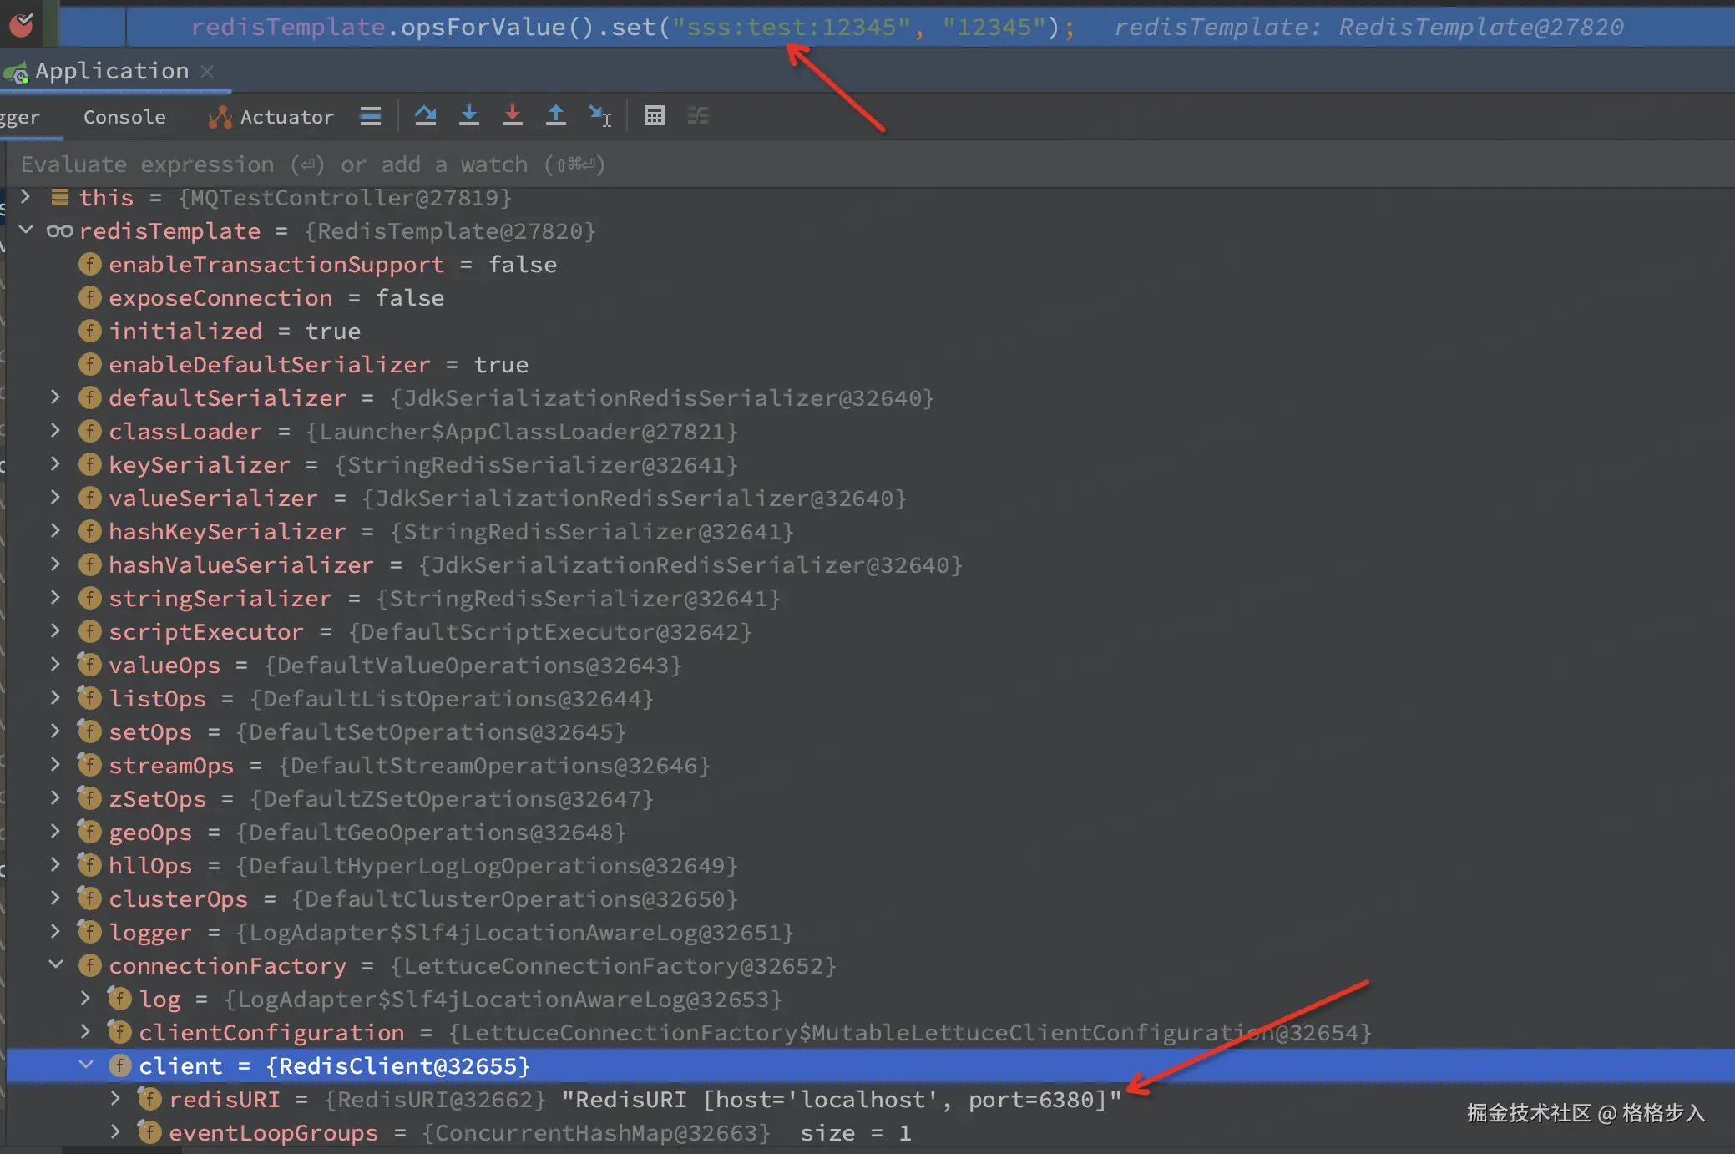Click the breakpoint icon in the gutter
The height and width of the screenshot is (1154, 1735).
pos(22,25)
